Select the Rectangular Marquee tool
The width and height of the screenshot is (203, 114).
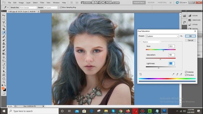(x=4, y=19)
